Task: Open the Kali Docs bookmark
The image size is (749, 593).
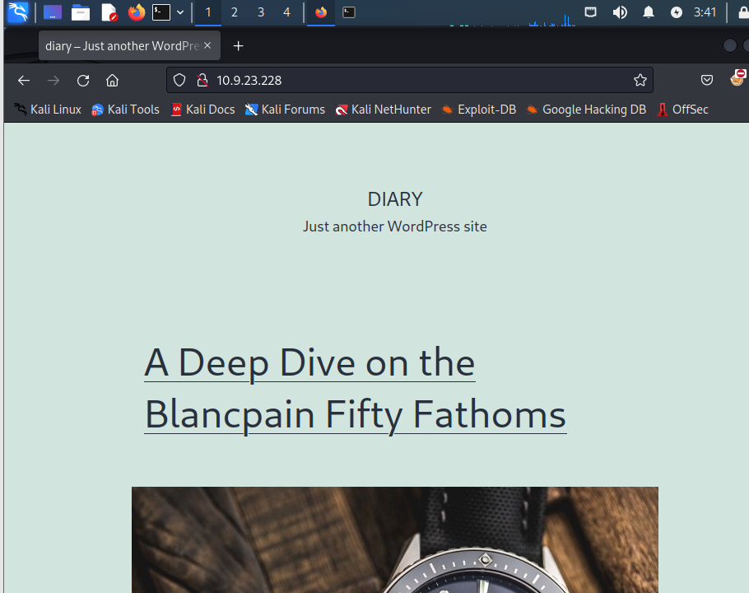Action: 203,110
